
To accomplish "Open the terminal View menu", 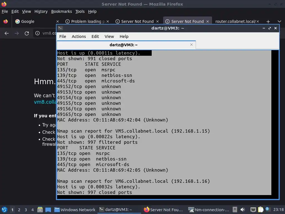I will [109, 37].
